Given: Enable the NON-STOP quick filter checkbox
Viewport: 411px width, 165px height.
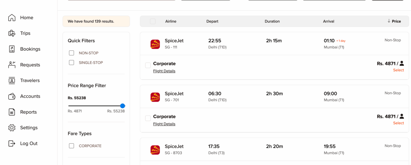Looking at the screenshot, I should pyautogui.click(x=71, y=53).
